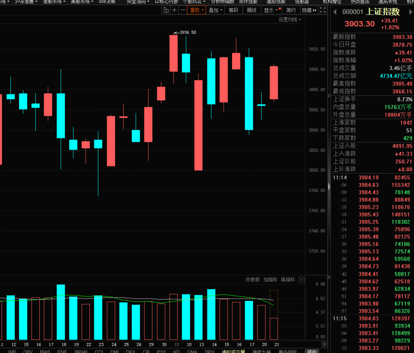Open the 复权 dropdown

[x=196, y=10]
